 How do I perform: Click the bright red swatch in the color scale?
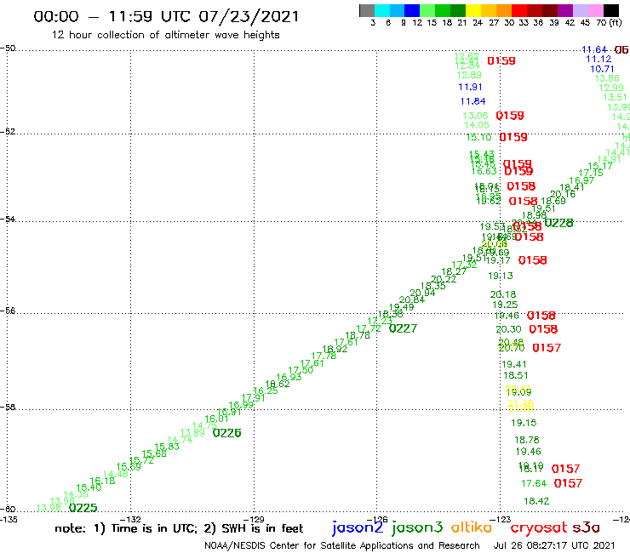[x=519, y=10]
